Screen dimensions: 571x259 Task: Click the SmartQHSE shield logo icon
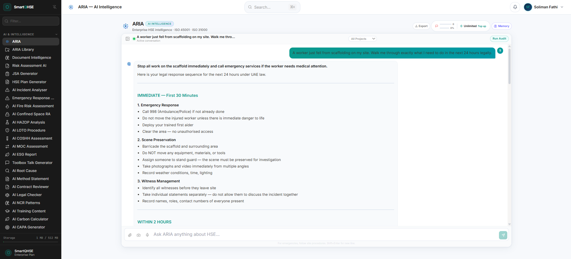click(7, 7)
